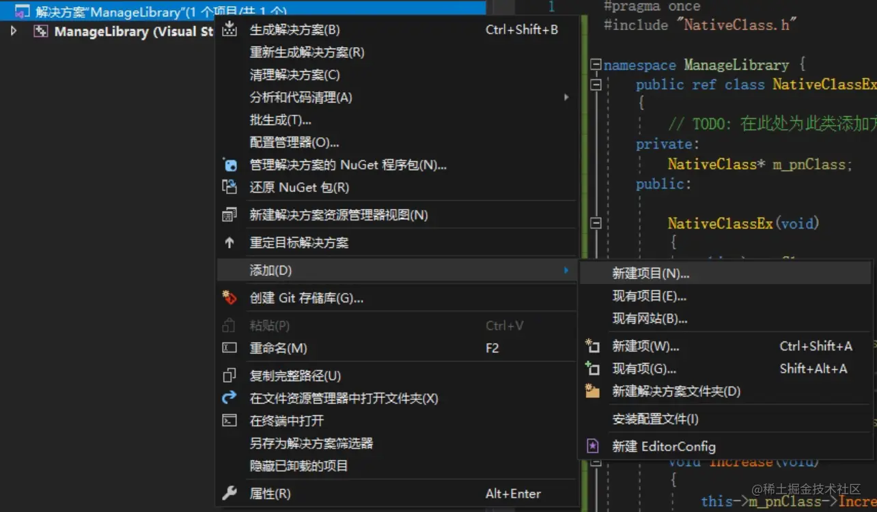877x512 pixels.
Task: Choose 另存为解决方案筛选器
Action: tap(396, 443)
